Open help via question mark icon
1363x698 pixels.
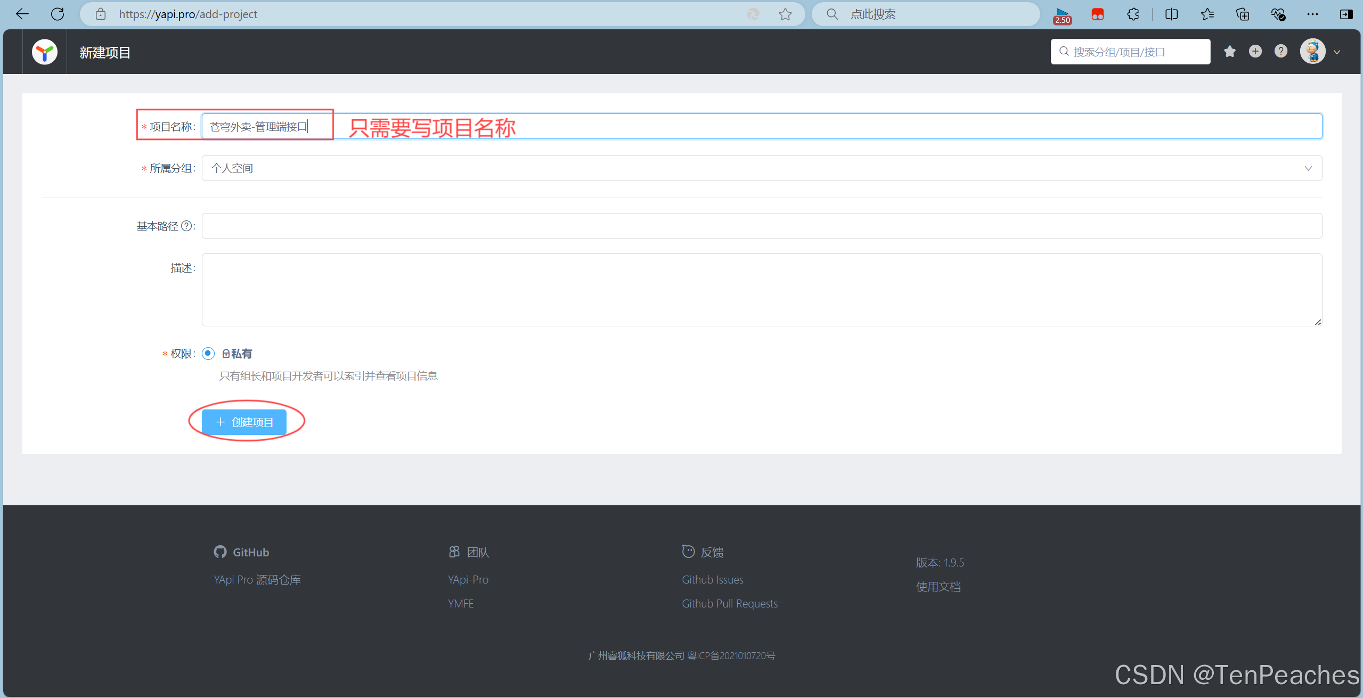[1281, 52]
